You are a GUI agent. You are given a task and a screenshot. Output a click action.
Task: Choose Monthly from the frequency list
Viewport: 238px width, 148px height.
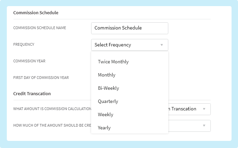[x=107, y=75]
